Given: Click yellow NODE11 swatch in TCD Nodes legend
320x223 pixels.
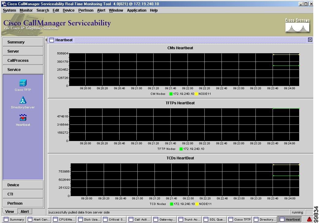Looking at the screenshot, I should point(197,204).
